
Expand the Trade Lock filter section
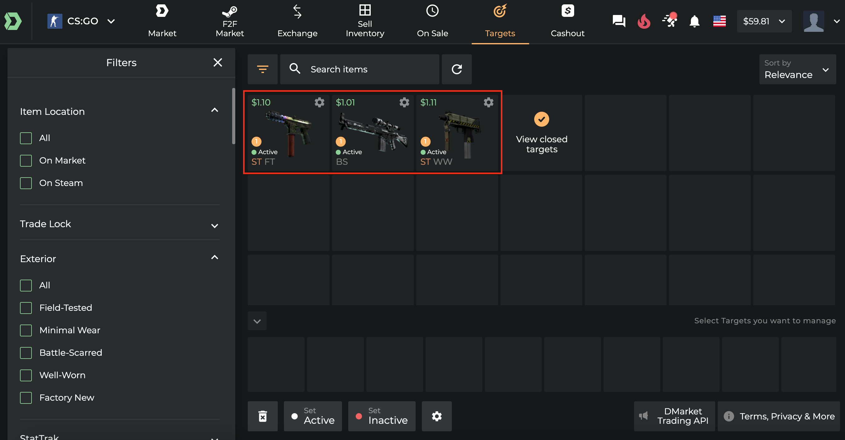pyautogui.click(x=120, y=224)
